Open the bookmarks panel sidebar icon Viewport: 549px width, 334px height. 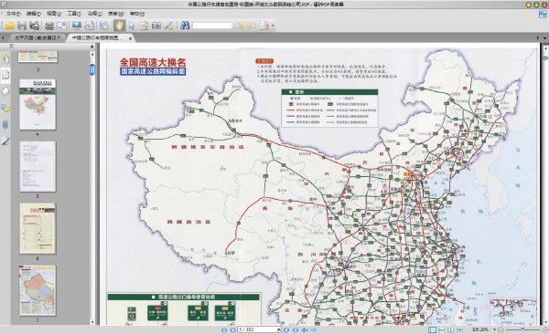(x=5, y=58)
